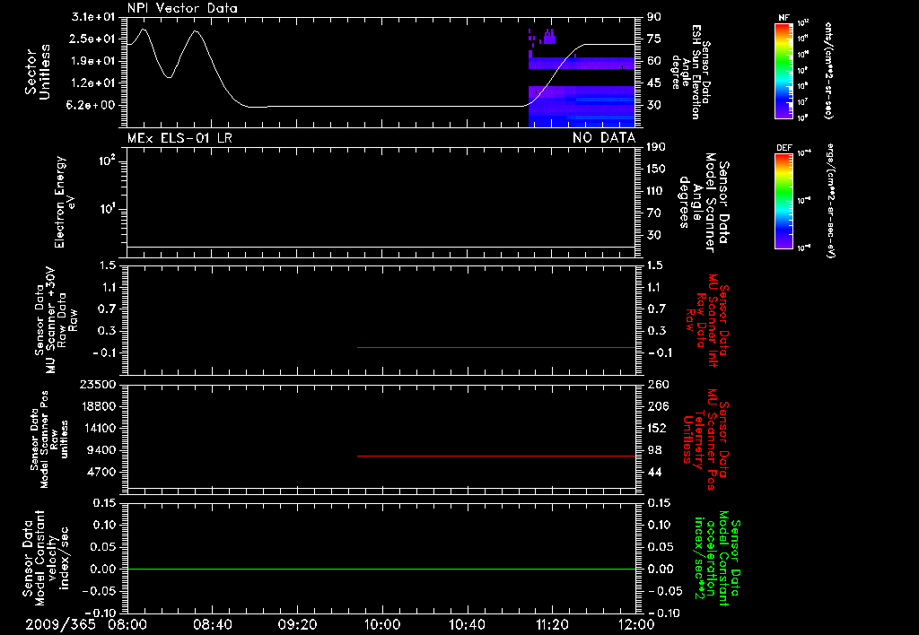Click the white sun elevation curve's first peak
Screen dimensions: 919x635
tap(144, 29)
